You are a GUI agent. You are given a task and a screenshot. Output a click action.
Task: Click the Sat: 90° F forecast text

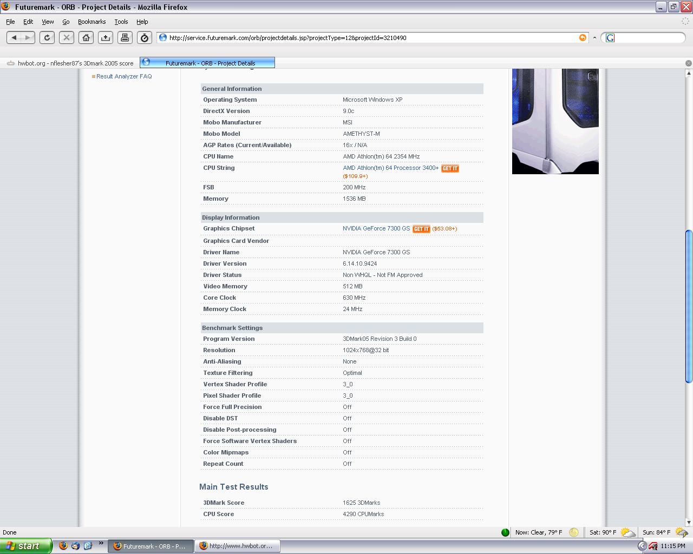pyautogui.click(x=603, y=532)
